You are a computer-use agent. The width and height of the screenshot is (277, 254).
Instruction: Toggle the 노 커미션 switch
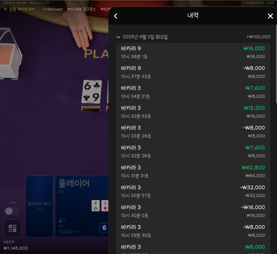12,211
